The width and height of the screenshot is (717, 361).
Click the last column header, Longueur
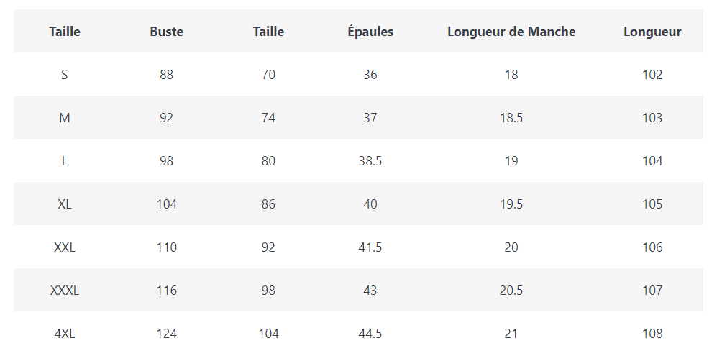pyautogui.click(x=652, y=32)
